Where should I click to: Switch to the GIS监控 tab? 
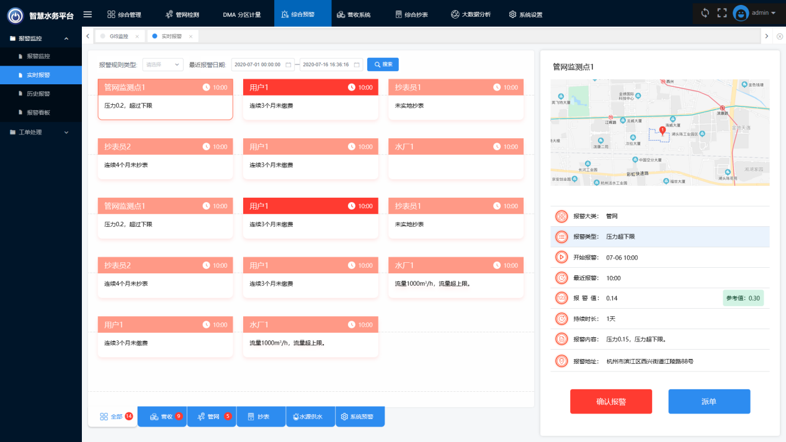[x=118, y=37]
